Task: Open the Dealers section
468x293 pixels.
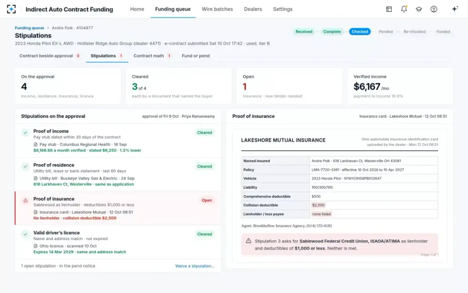Action: click(253, 9)
